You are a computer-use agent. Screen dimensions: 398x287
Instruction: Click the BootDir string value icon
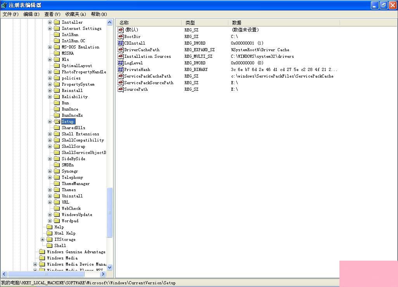121,36
